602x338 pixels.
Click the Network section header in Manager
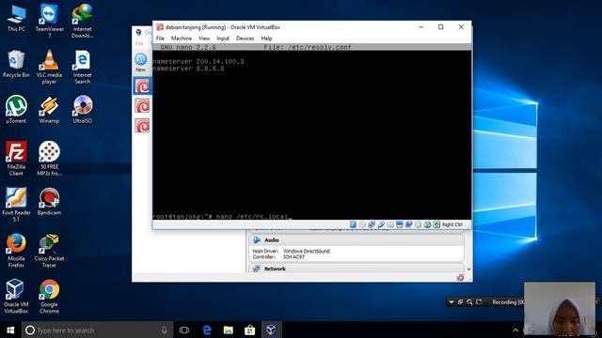(x=356, y=269)
